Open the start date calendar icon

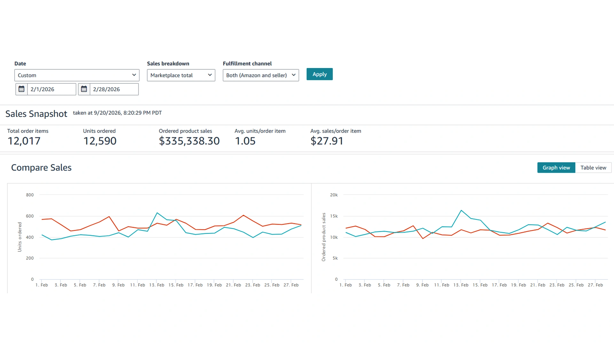[x=21, y=89]
